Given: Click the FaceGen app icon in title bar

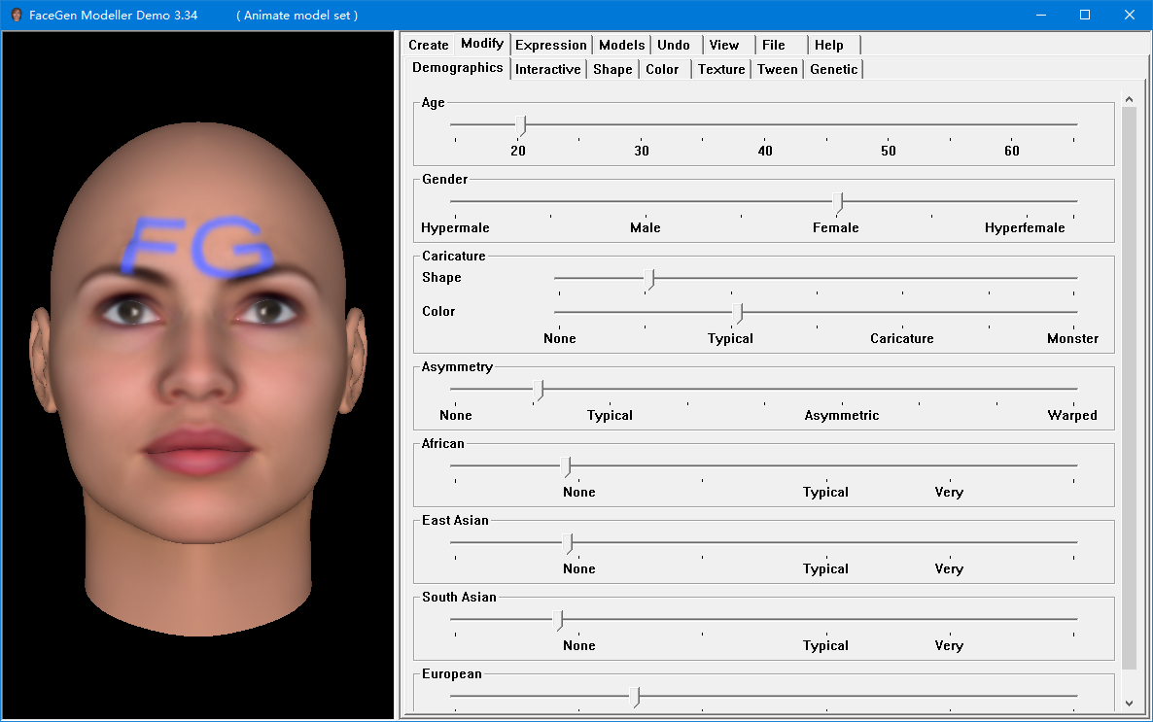Looking at the screenshot, I should click(x=17, y=15).
